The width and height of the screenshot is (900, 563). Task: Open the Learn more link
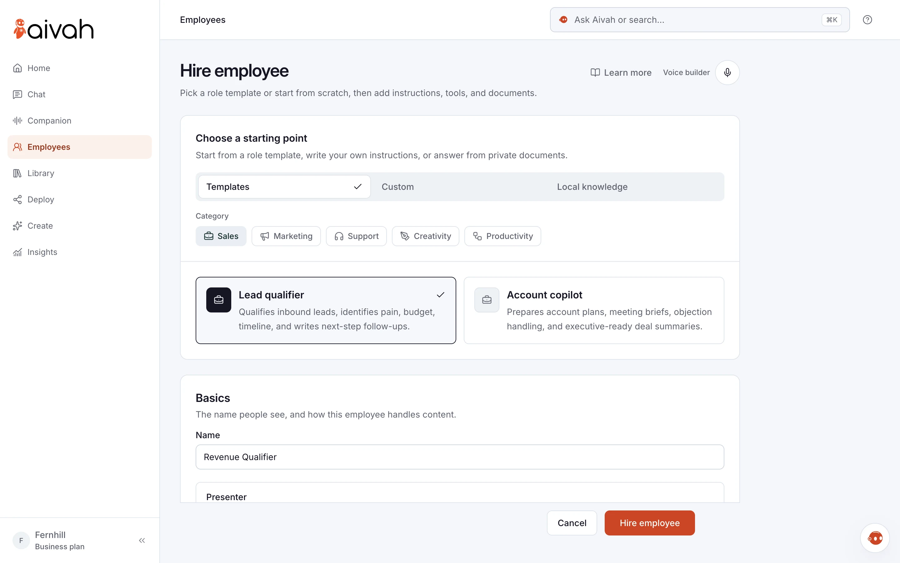(621, 73)
